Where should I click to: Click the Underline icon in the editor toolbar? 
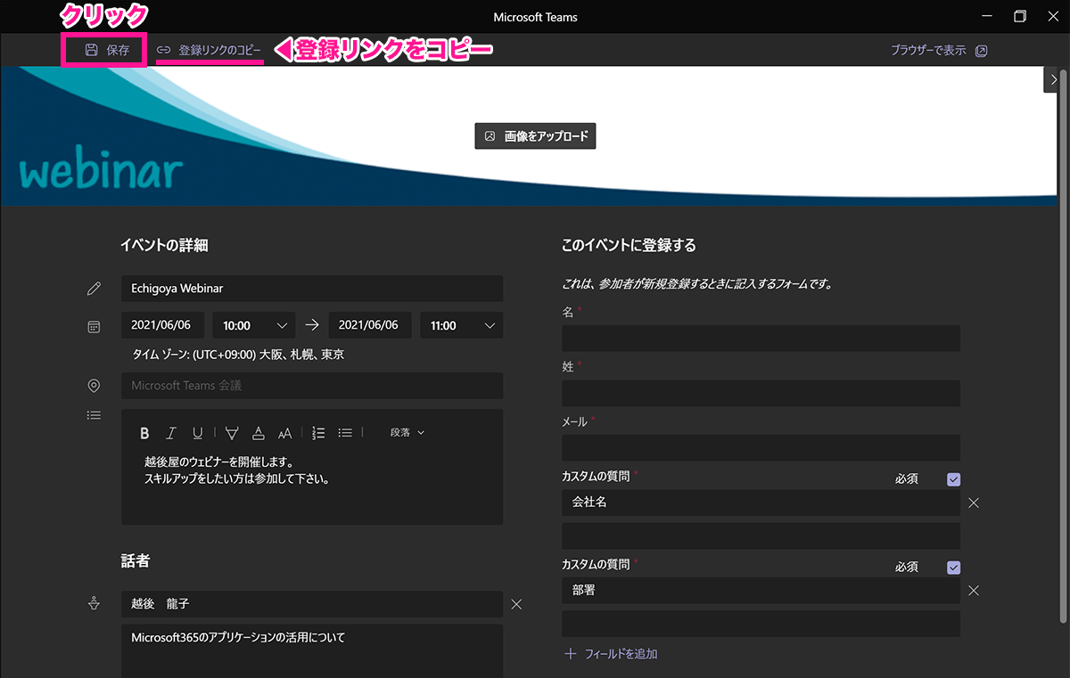coord(197,433)
